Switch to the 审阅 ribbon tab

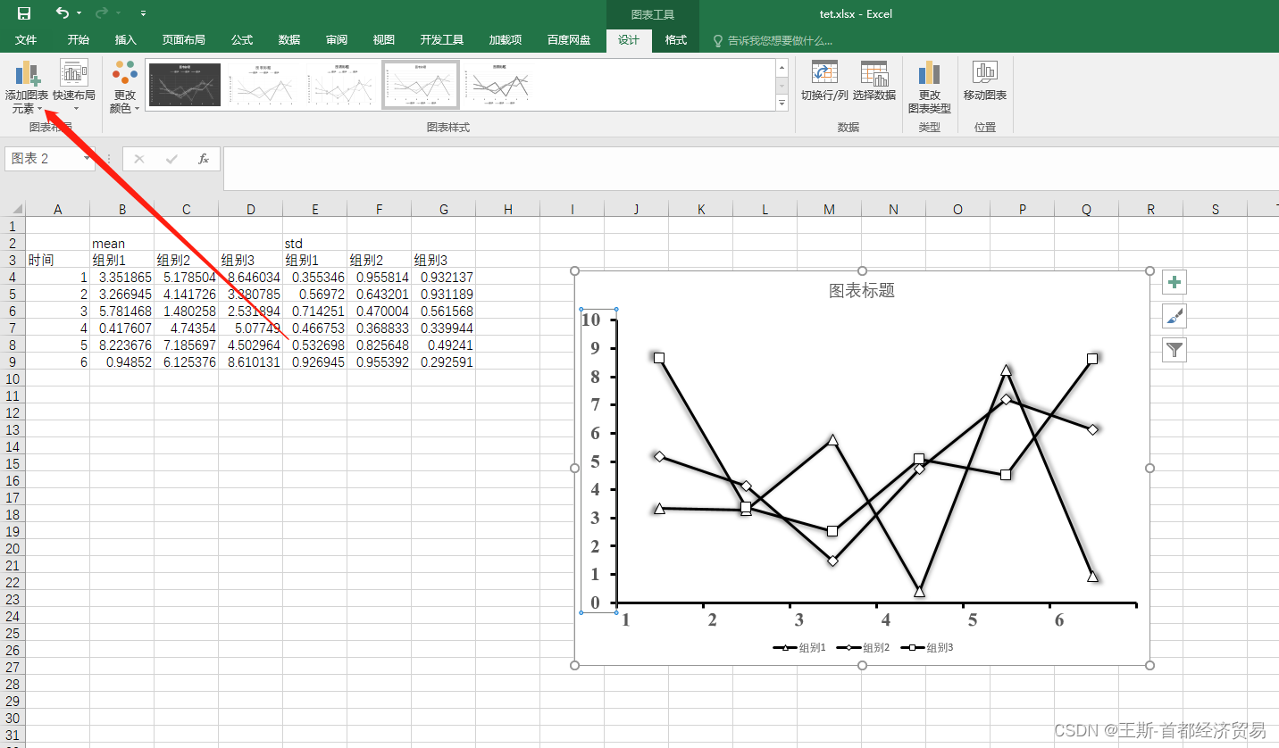(x=337, y=40)
